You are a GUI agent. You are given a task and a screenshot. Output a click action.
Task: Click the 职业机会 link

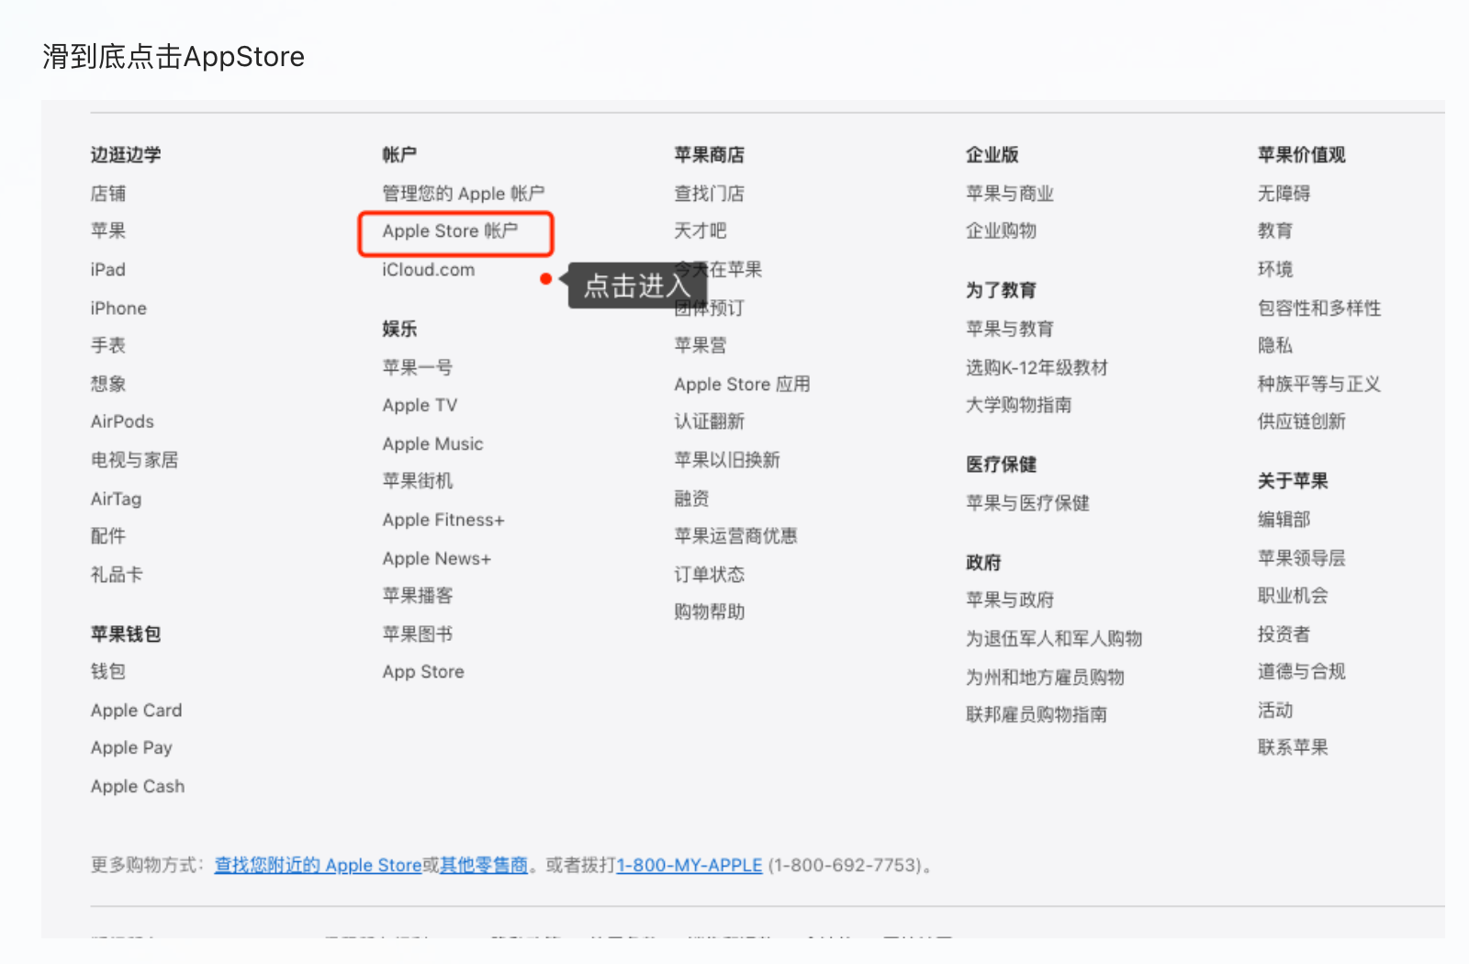[1293, 596]
